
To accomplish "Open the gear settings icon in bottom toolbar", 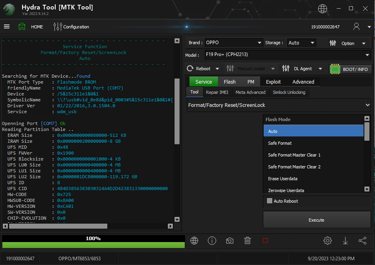I will point(328,241).
